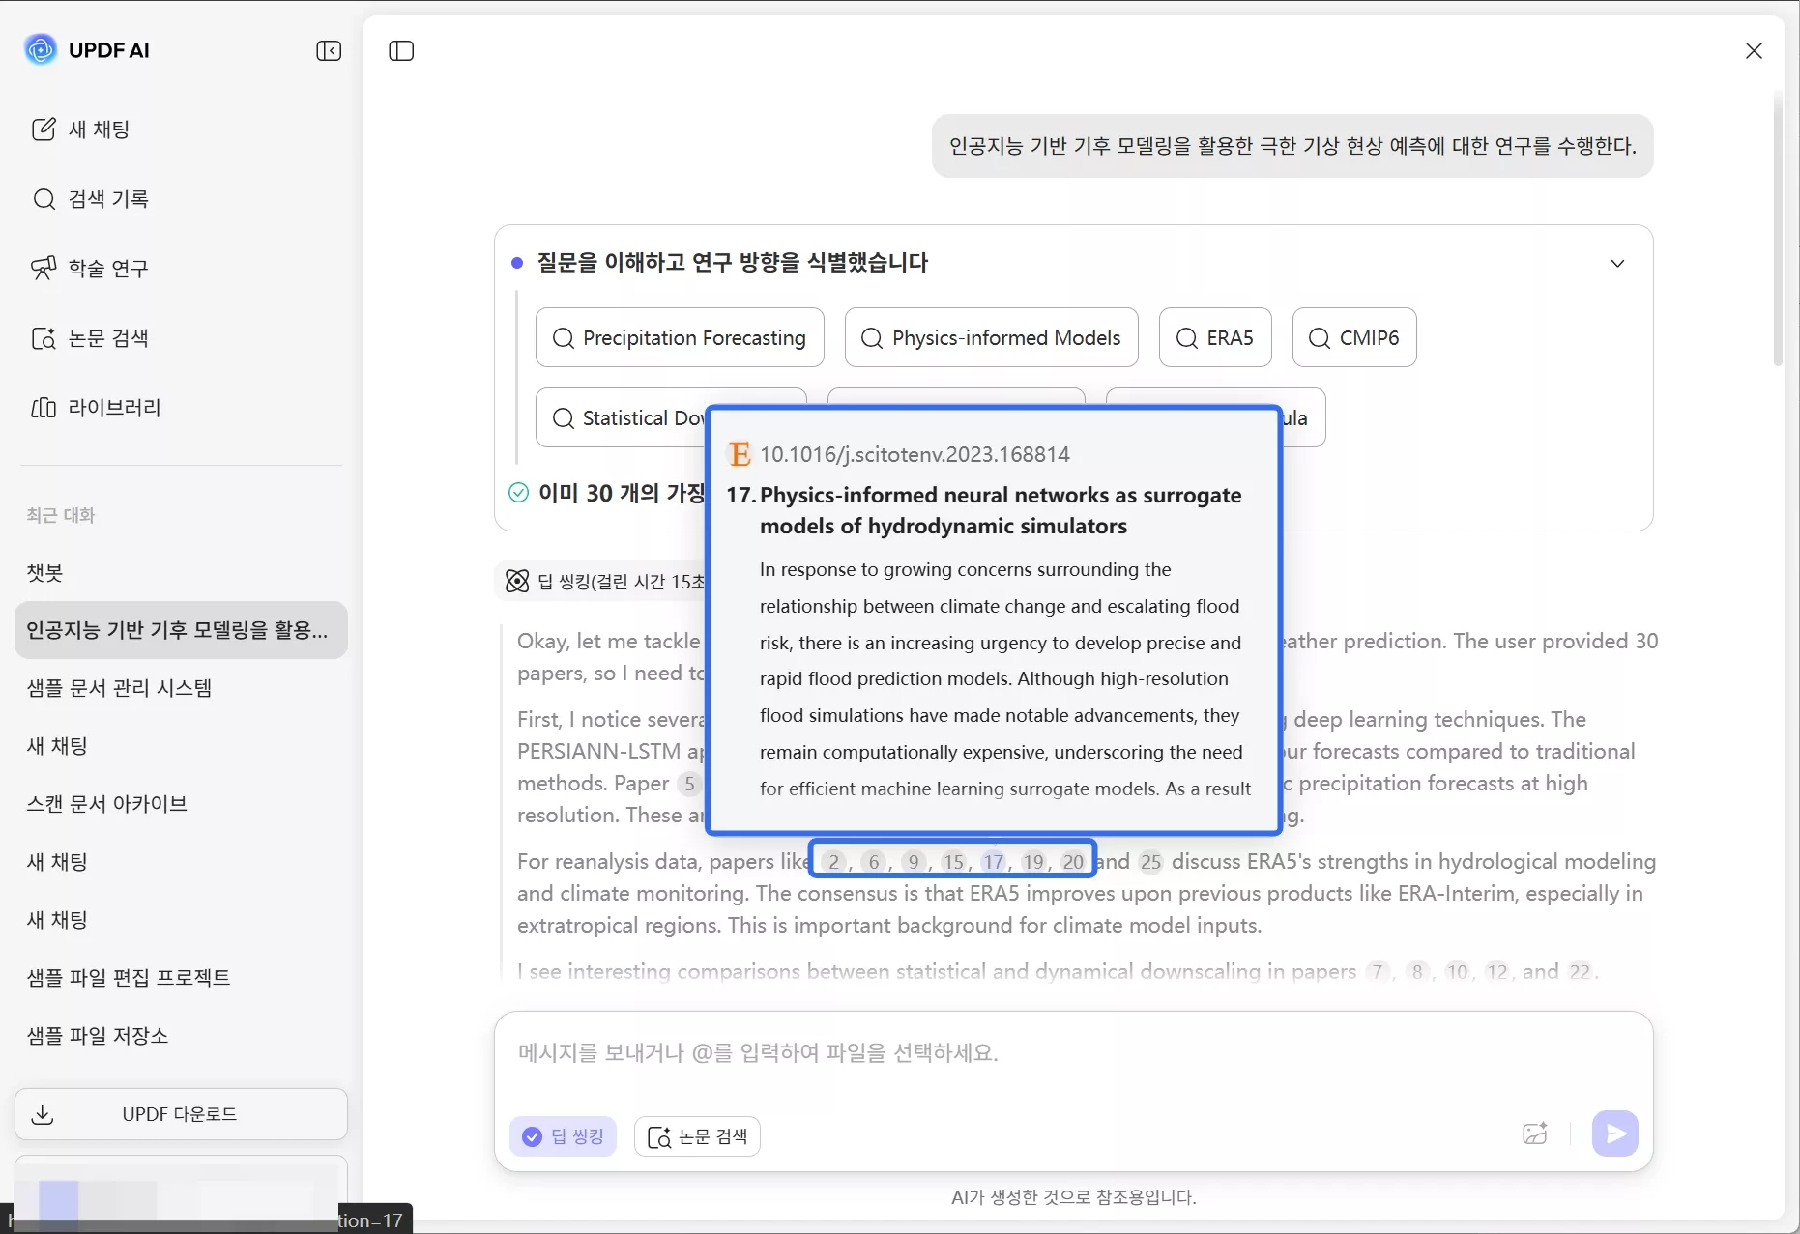
Task: Disable 딥 씽킹 deep thinking mode
Action: click(564, 1135)
